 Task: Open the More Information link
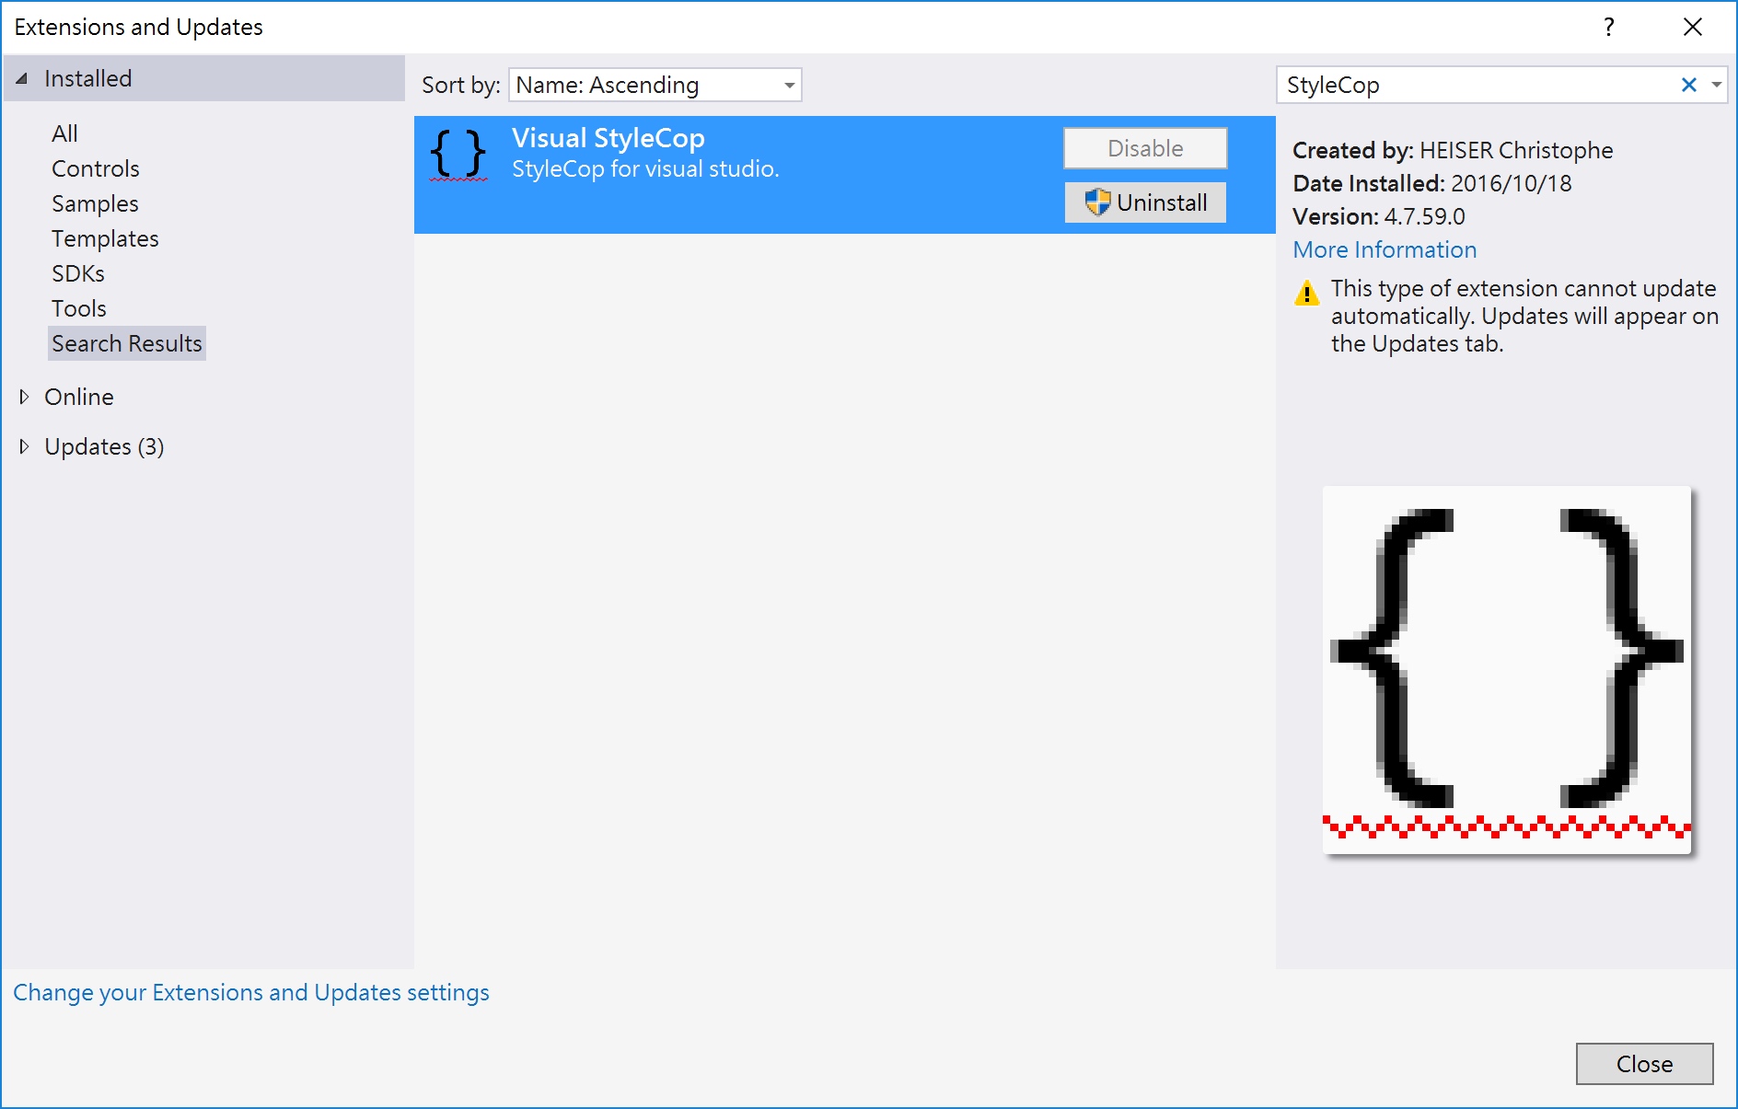pyautogui.click(x=1385, y=249)
